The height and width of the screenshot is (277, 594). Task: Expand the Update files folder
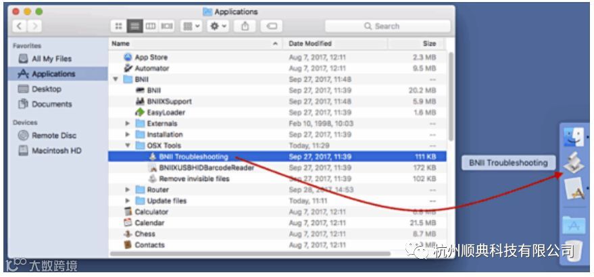[x=128, y=201]
